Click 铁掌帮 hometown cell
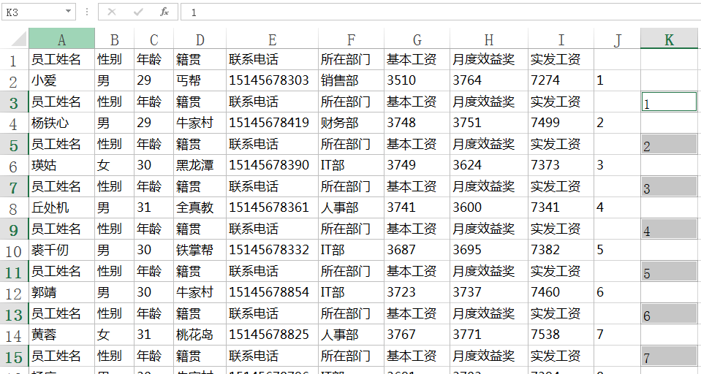Screen dimensions: 701x374 [x=200, y=250]
